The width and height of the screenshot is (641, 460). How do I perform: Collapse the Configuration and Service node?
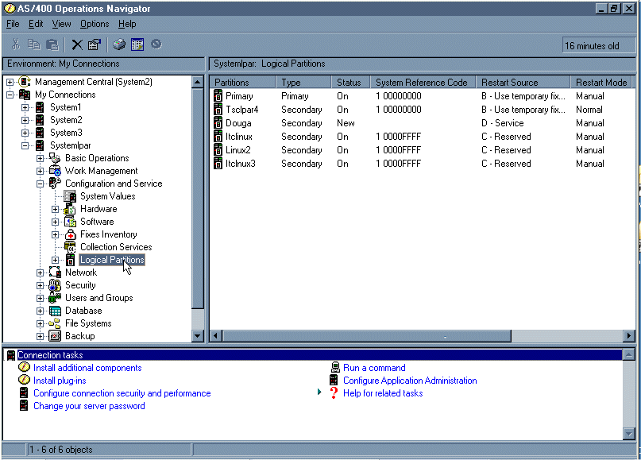(x=40, y=184)
